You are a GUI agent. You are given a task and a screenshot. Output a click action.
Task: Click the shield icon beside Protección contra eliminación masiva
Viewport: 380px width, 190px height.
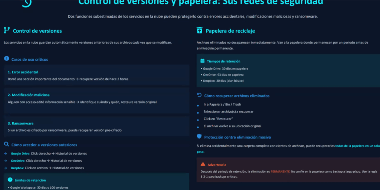coord(199,136)
